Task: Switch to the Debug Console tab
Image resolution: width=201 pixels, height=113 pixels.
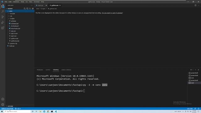Action: (x=66, y=70)
